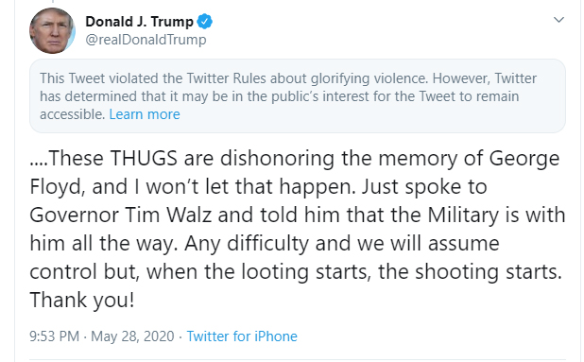Click the glorifying violence notice box
Viewport: 584px width, 362px height.
click(x=298, y=95)
